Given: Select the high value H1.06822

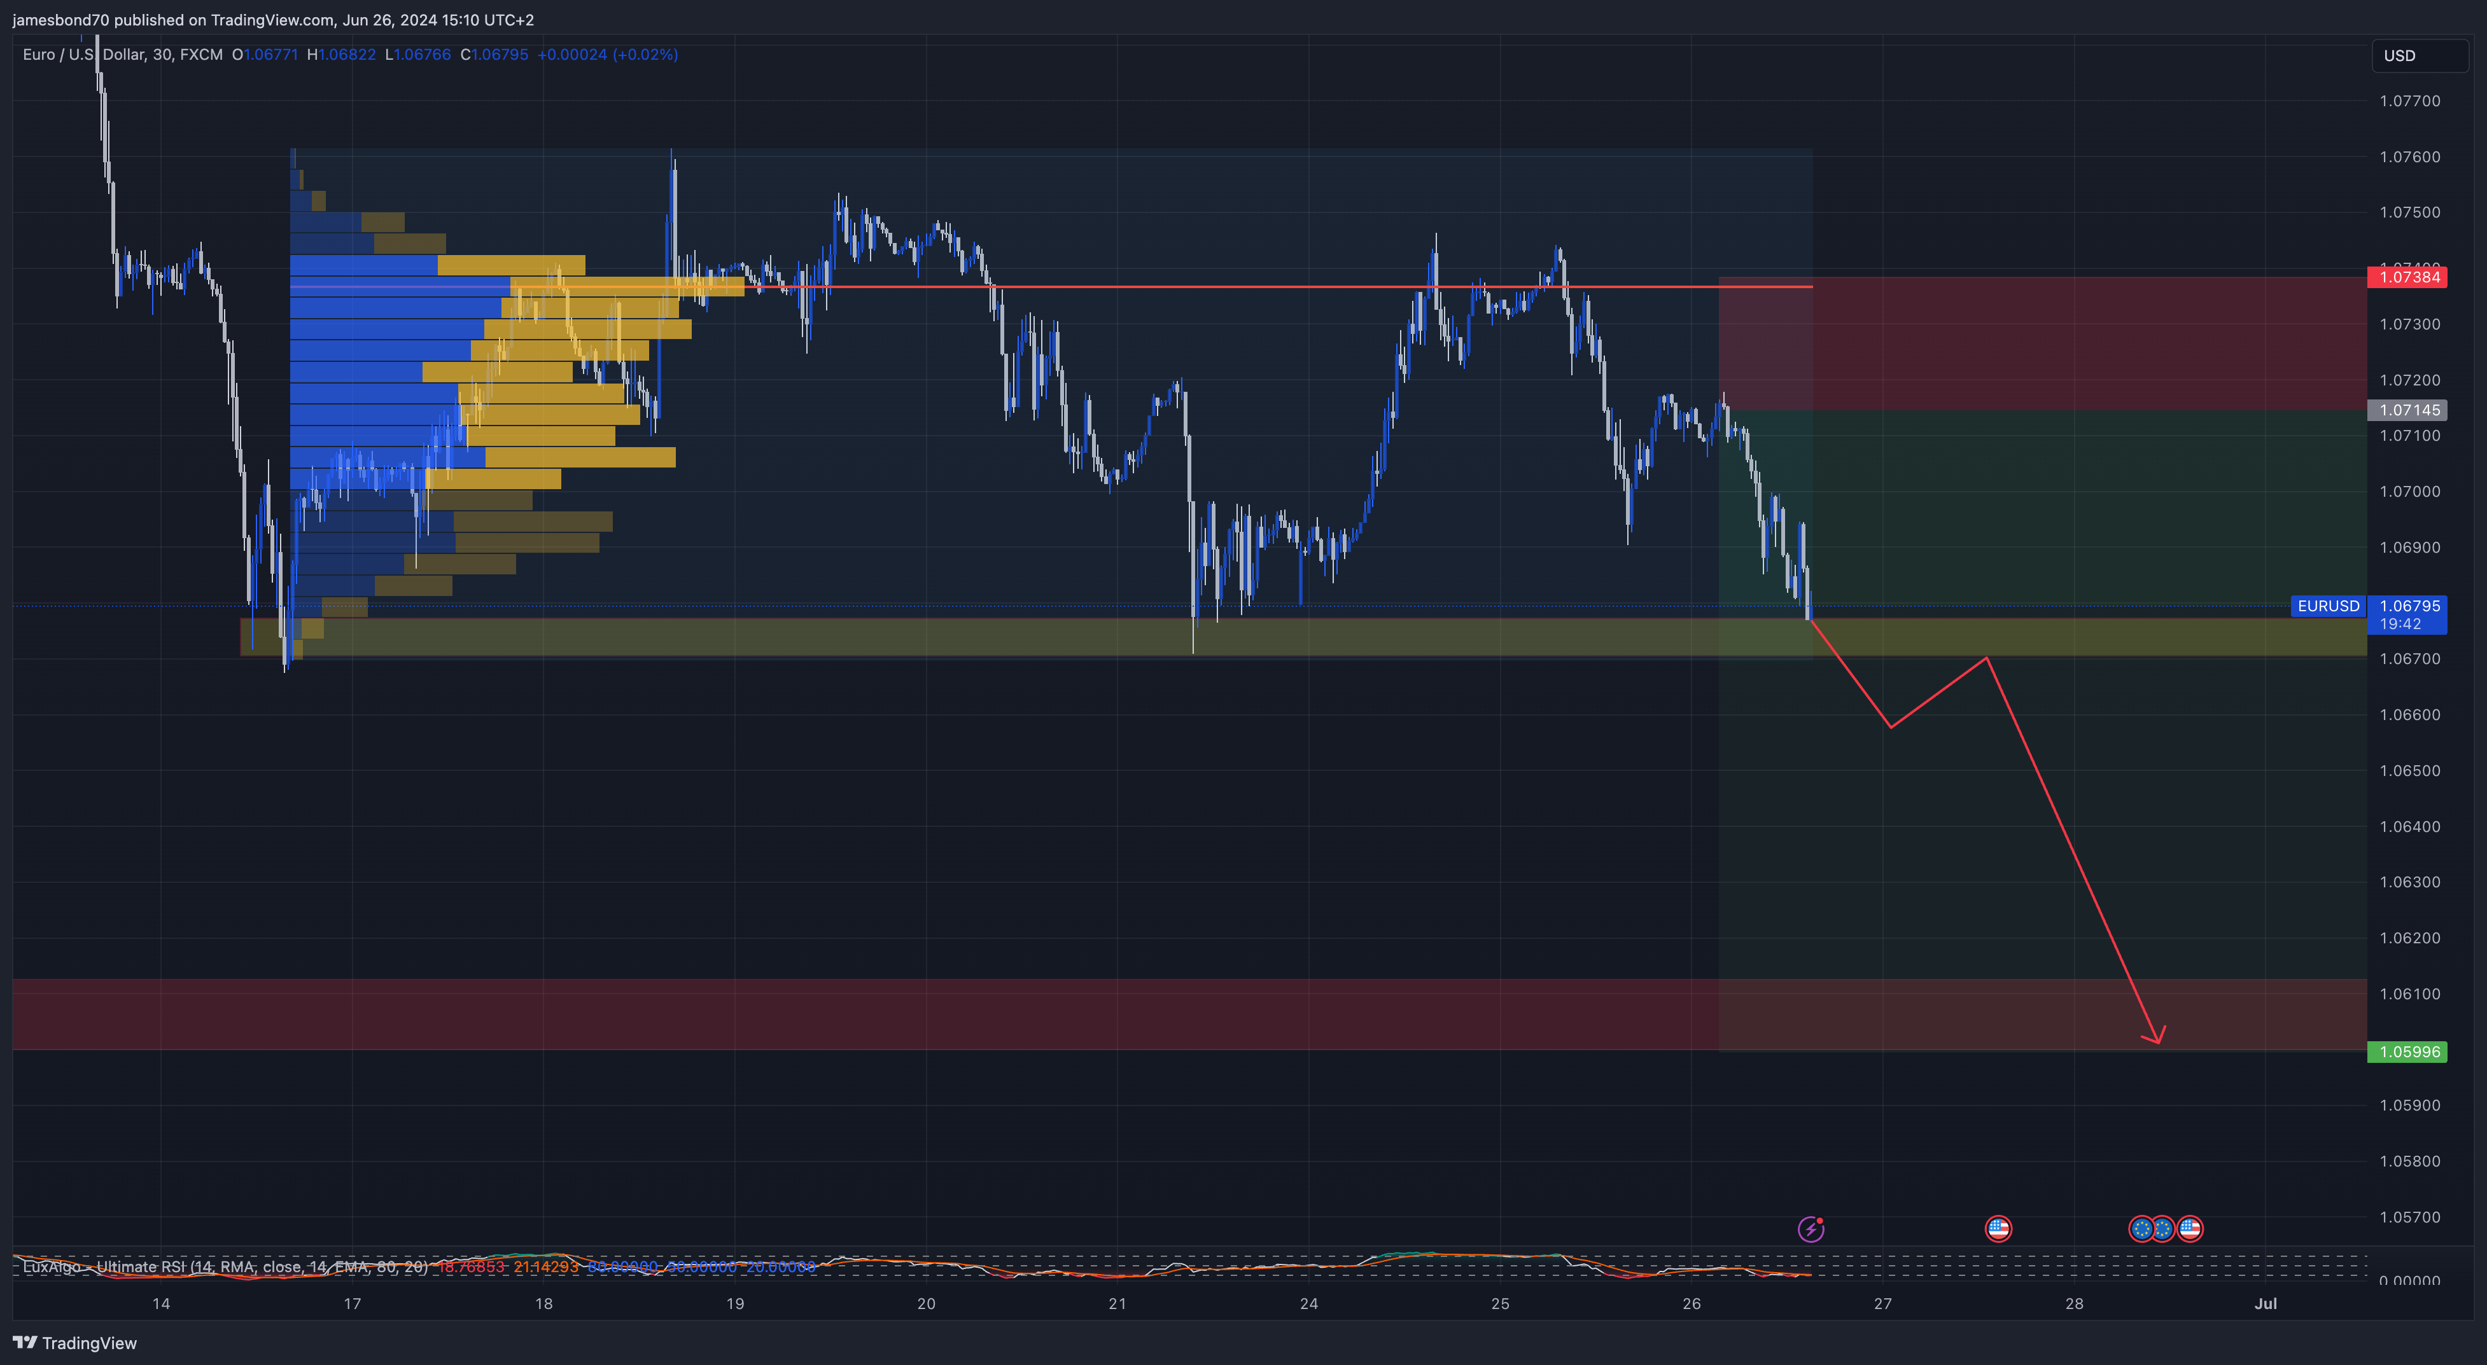Looking at the screenshot, I should click(341, 55).
